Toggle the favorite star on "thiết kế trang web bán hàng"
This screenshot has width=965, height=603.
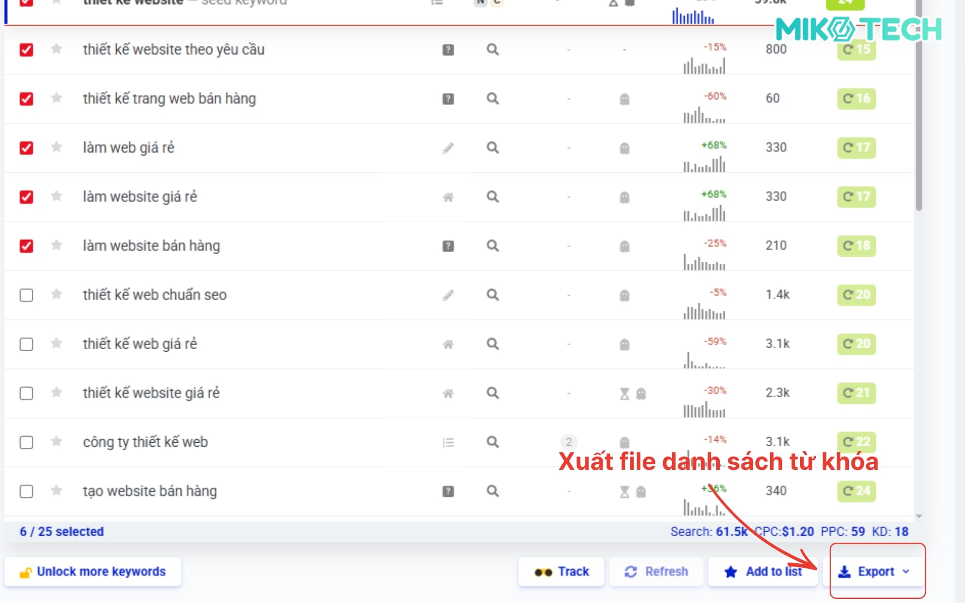[56, 98]
